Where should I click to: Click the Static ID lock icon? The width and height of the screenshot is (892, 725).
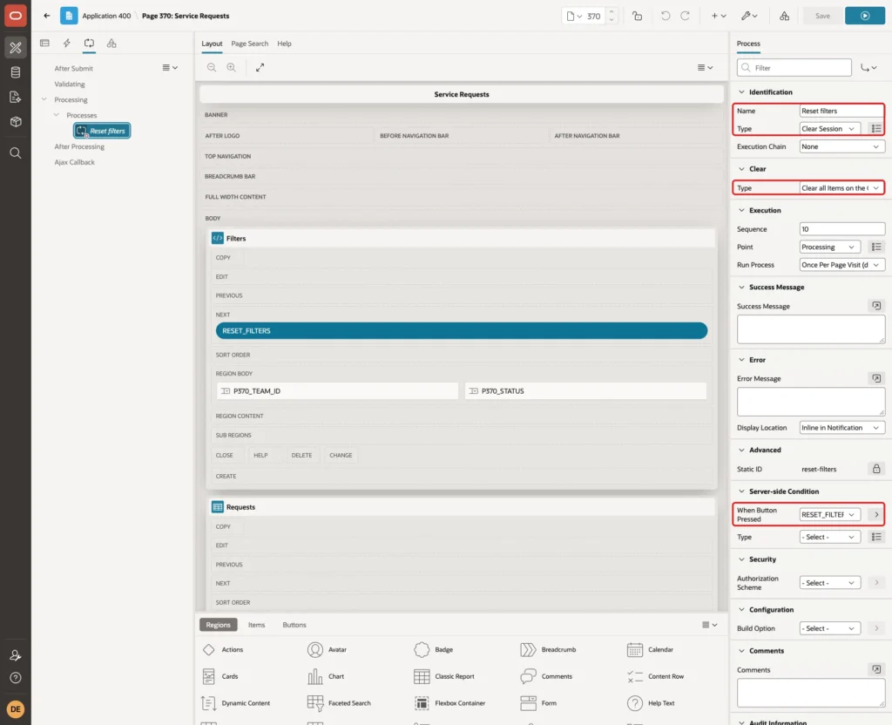click(x=876, y=469)
